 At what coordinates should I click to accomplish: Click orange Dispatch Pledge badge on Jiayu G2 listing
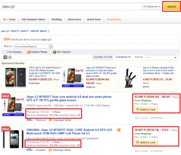point(119,130)
